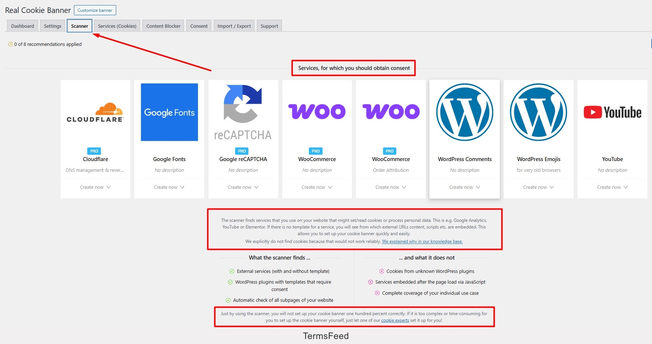Click the PRO badge above Cloudflare
The image size is (652, 344).
pos(94,151)
